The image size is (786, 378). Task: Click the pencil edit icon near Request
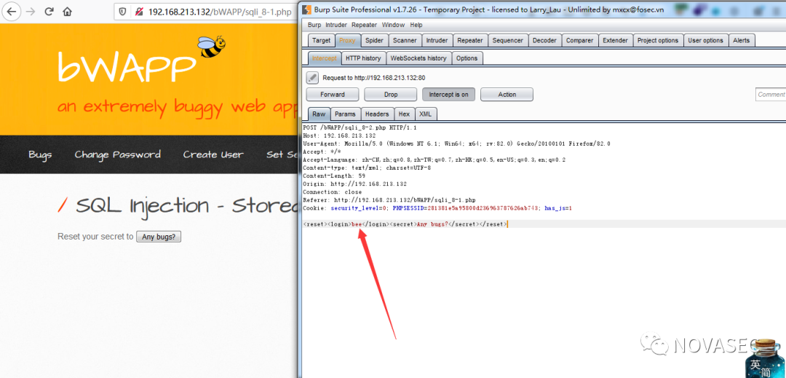click(x=312, y=78)
